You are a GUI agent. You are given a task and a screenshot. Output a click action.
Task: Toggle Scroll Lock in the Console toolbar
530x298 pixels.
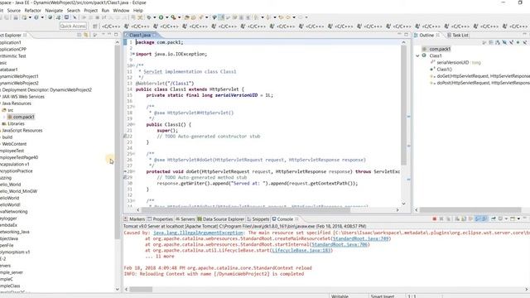464,219
